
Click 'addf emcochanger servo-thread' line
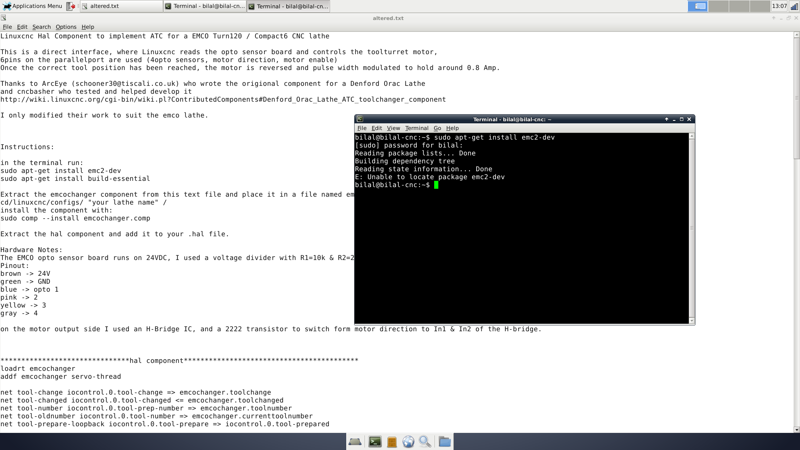click(x=61, y=377)
